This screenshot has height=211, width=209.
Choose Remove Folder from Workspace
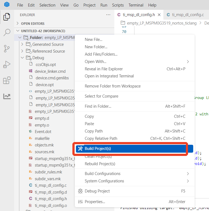coord(135,86)
